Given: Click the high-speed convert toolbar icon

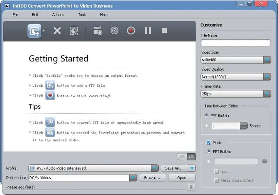Looking at the screenshot, I should point(114,31).
